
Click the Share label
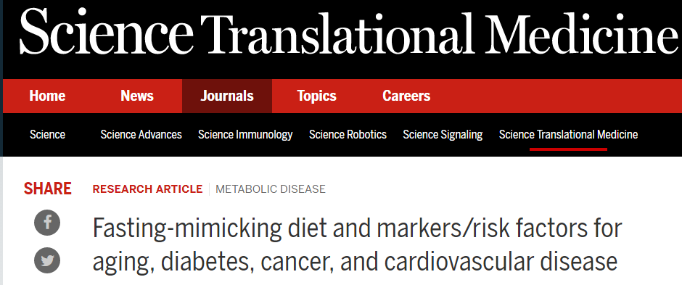(x=47, y=189)
